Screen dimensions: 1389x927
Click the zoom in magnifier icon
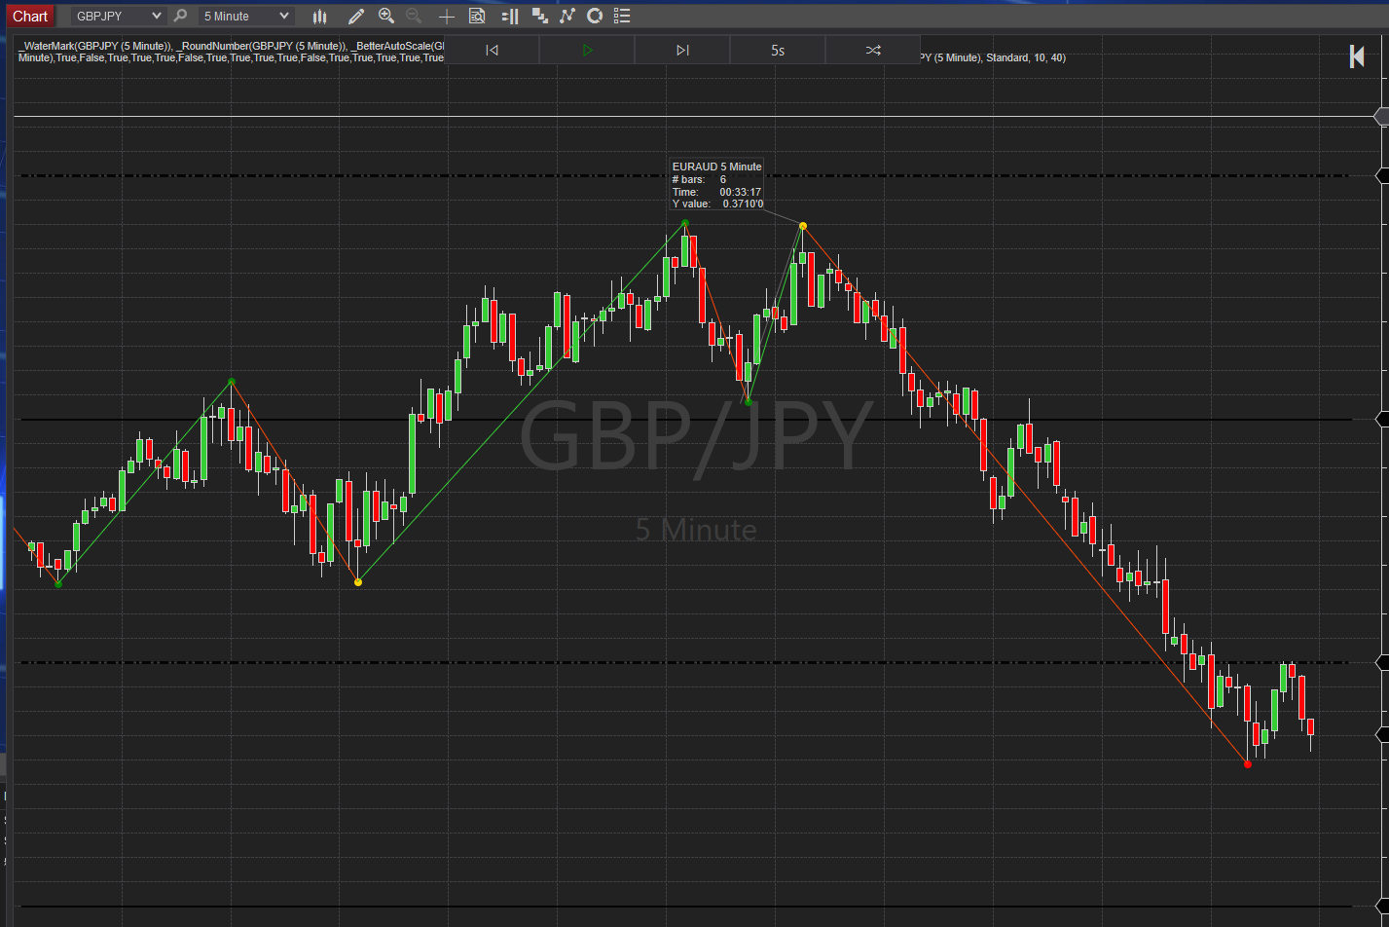tap(386, 16)
